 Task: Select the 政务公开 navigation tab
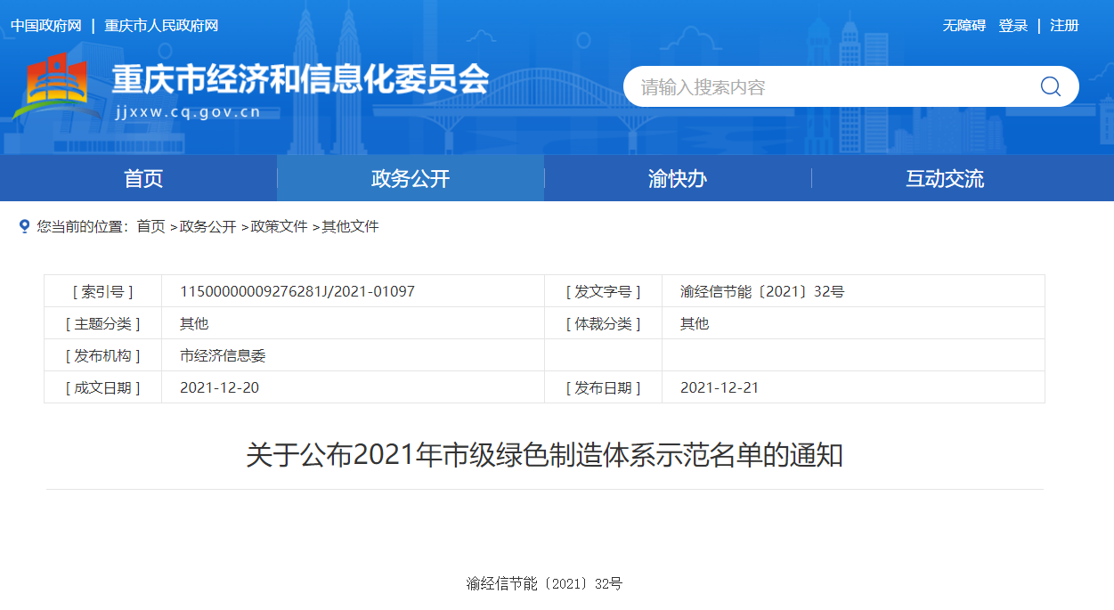411,178
